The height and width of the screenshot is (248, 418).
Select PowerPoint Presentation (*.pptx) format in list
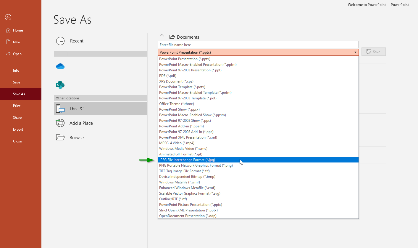coord(258,59)
